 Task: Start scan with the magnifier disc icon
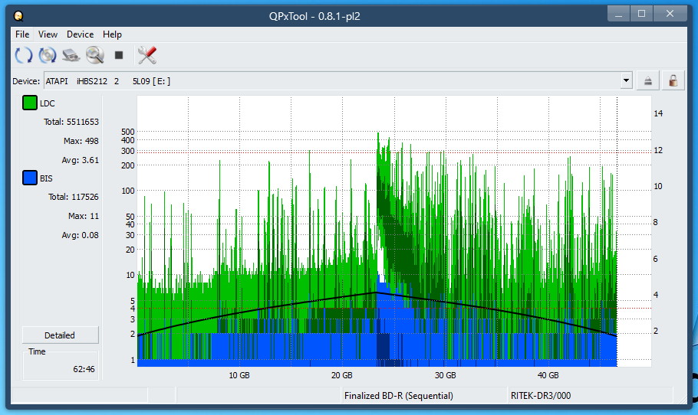[x=95, y=55]
